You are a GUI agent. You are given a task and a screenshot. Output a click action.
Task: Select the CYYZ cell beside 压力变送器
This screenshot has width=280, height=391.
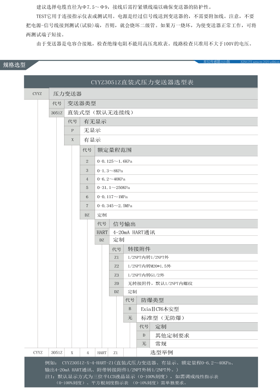click(x=37, y=94)
